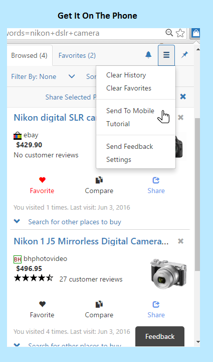Switch to the Favorites (2) tab

[77, 55]
